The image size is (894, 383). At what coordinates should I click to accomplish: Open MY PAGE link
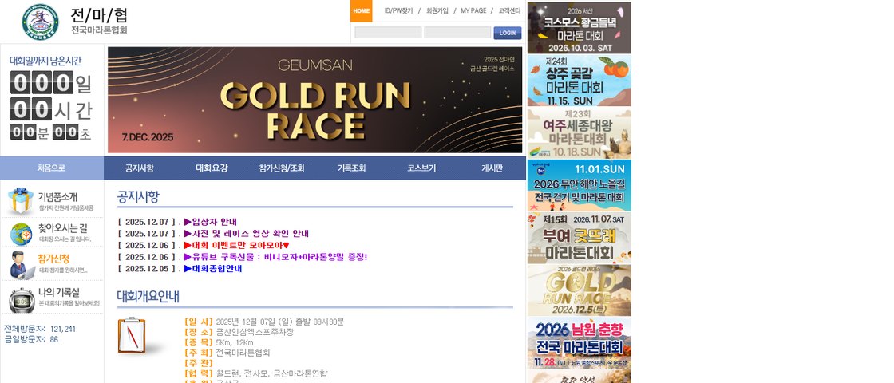pos(473,11)
